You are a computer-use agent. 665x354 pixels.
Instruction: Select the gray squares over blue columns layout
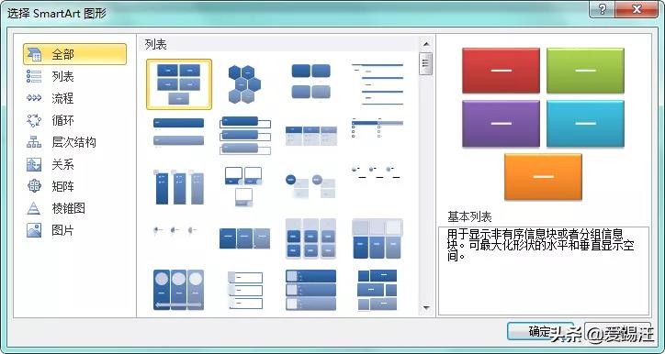point(377,238)
